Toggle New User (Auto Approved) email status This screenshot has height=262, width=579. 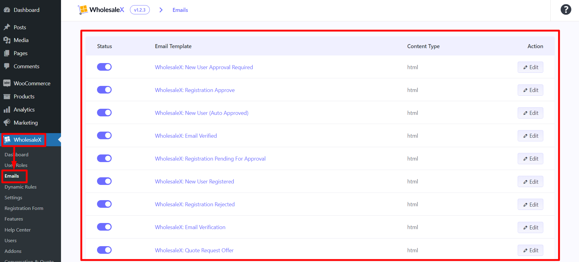tap(104, 112)
